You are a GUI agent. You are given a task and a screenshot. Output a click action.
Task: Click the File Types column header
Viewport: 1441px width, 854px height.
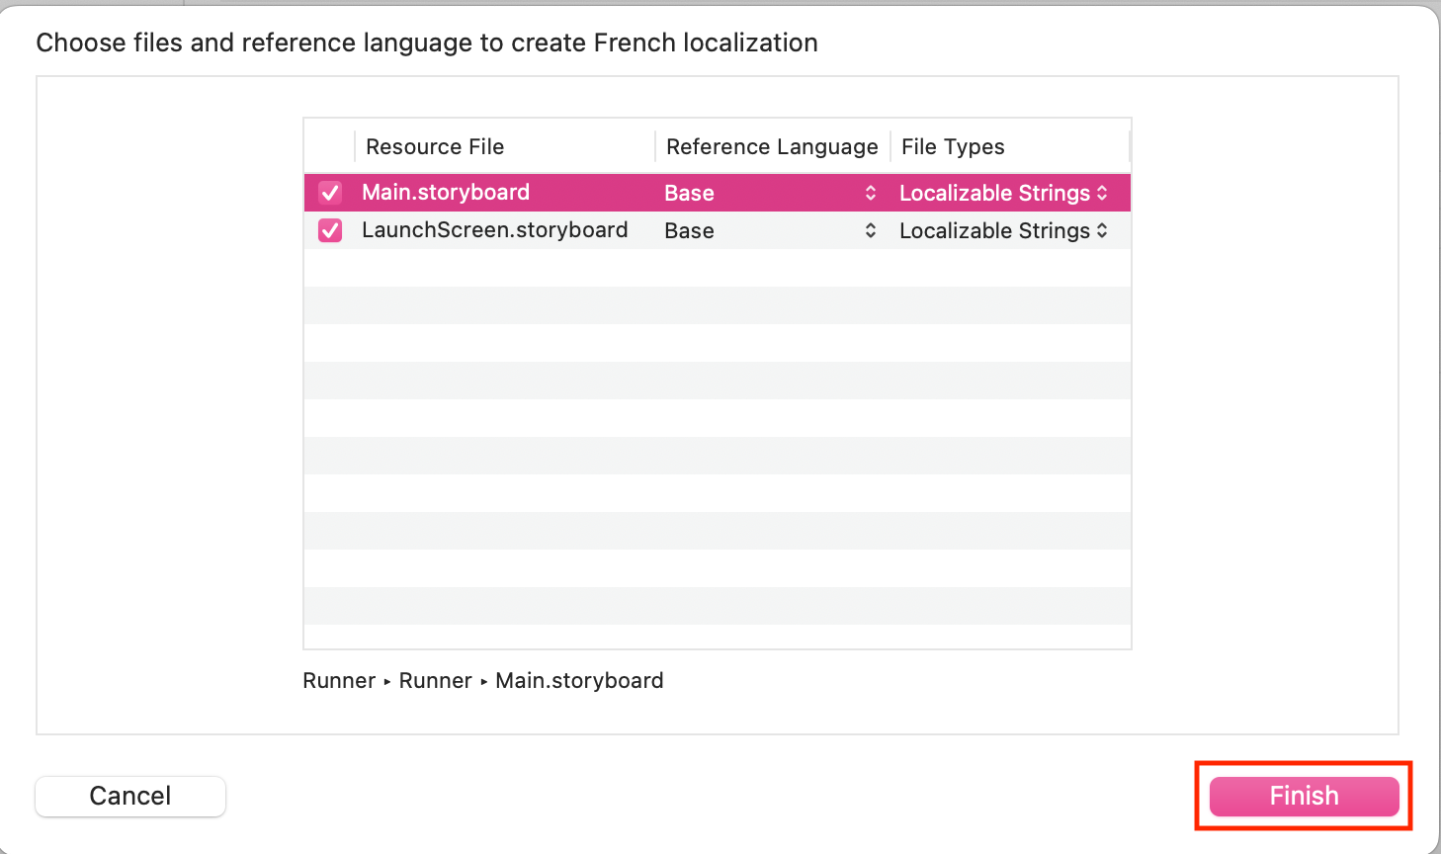(x=953, y=146)
